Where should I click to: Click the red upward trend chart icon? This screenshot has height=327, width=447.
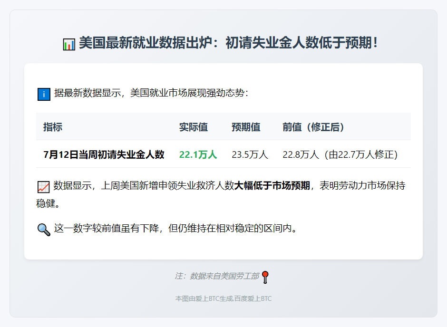pyautogui.click(x=44, y=187)
